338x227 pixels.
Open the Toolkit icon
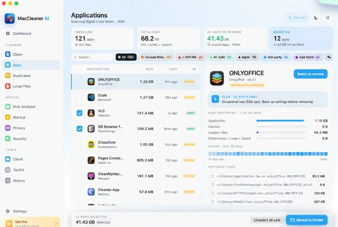click(x=8, y=170)
